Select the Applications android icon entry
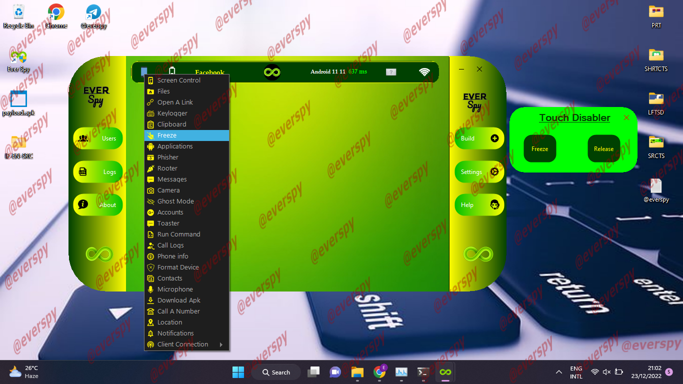This screenshot has width=683, height=384. (150, 146)
